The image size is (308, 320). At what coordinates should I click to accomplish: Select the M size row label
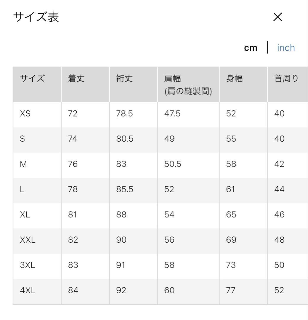coord(23,164)
